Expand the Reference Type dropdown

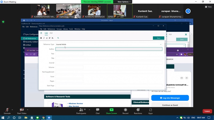click(x=161, y=45)
